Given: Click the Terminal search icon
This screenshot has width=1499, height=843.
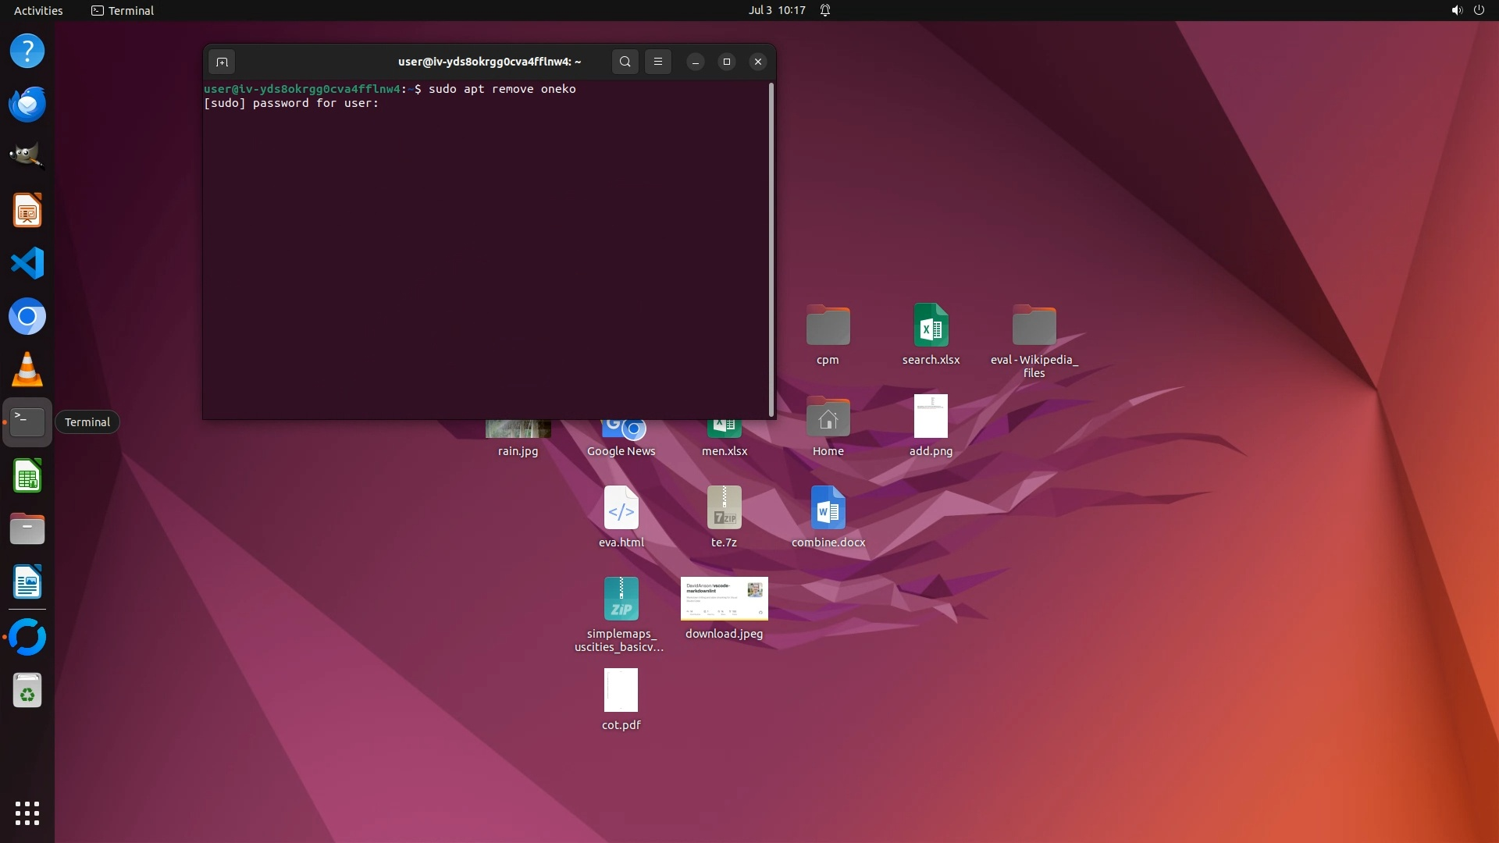Looking at the screenshot, I should tap(625, 62).
